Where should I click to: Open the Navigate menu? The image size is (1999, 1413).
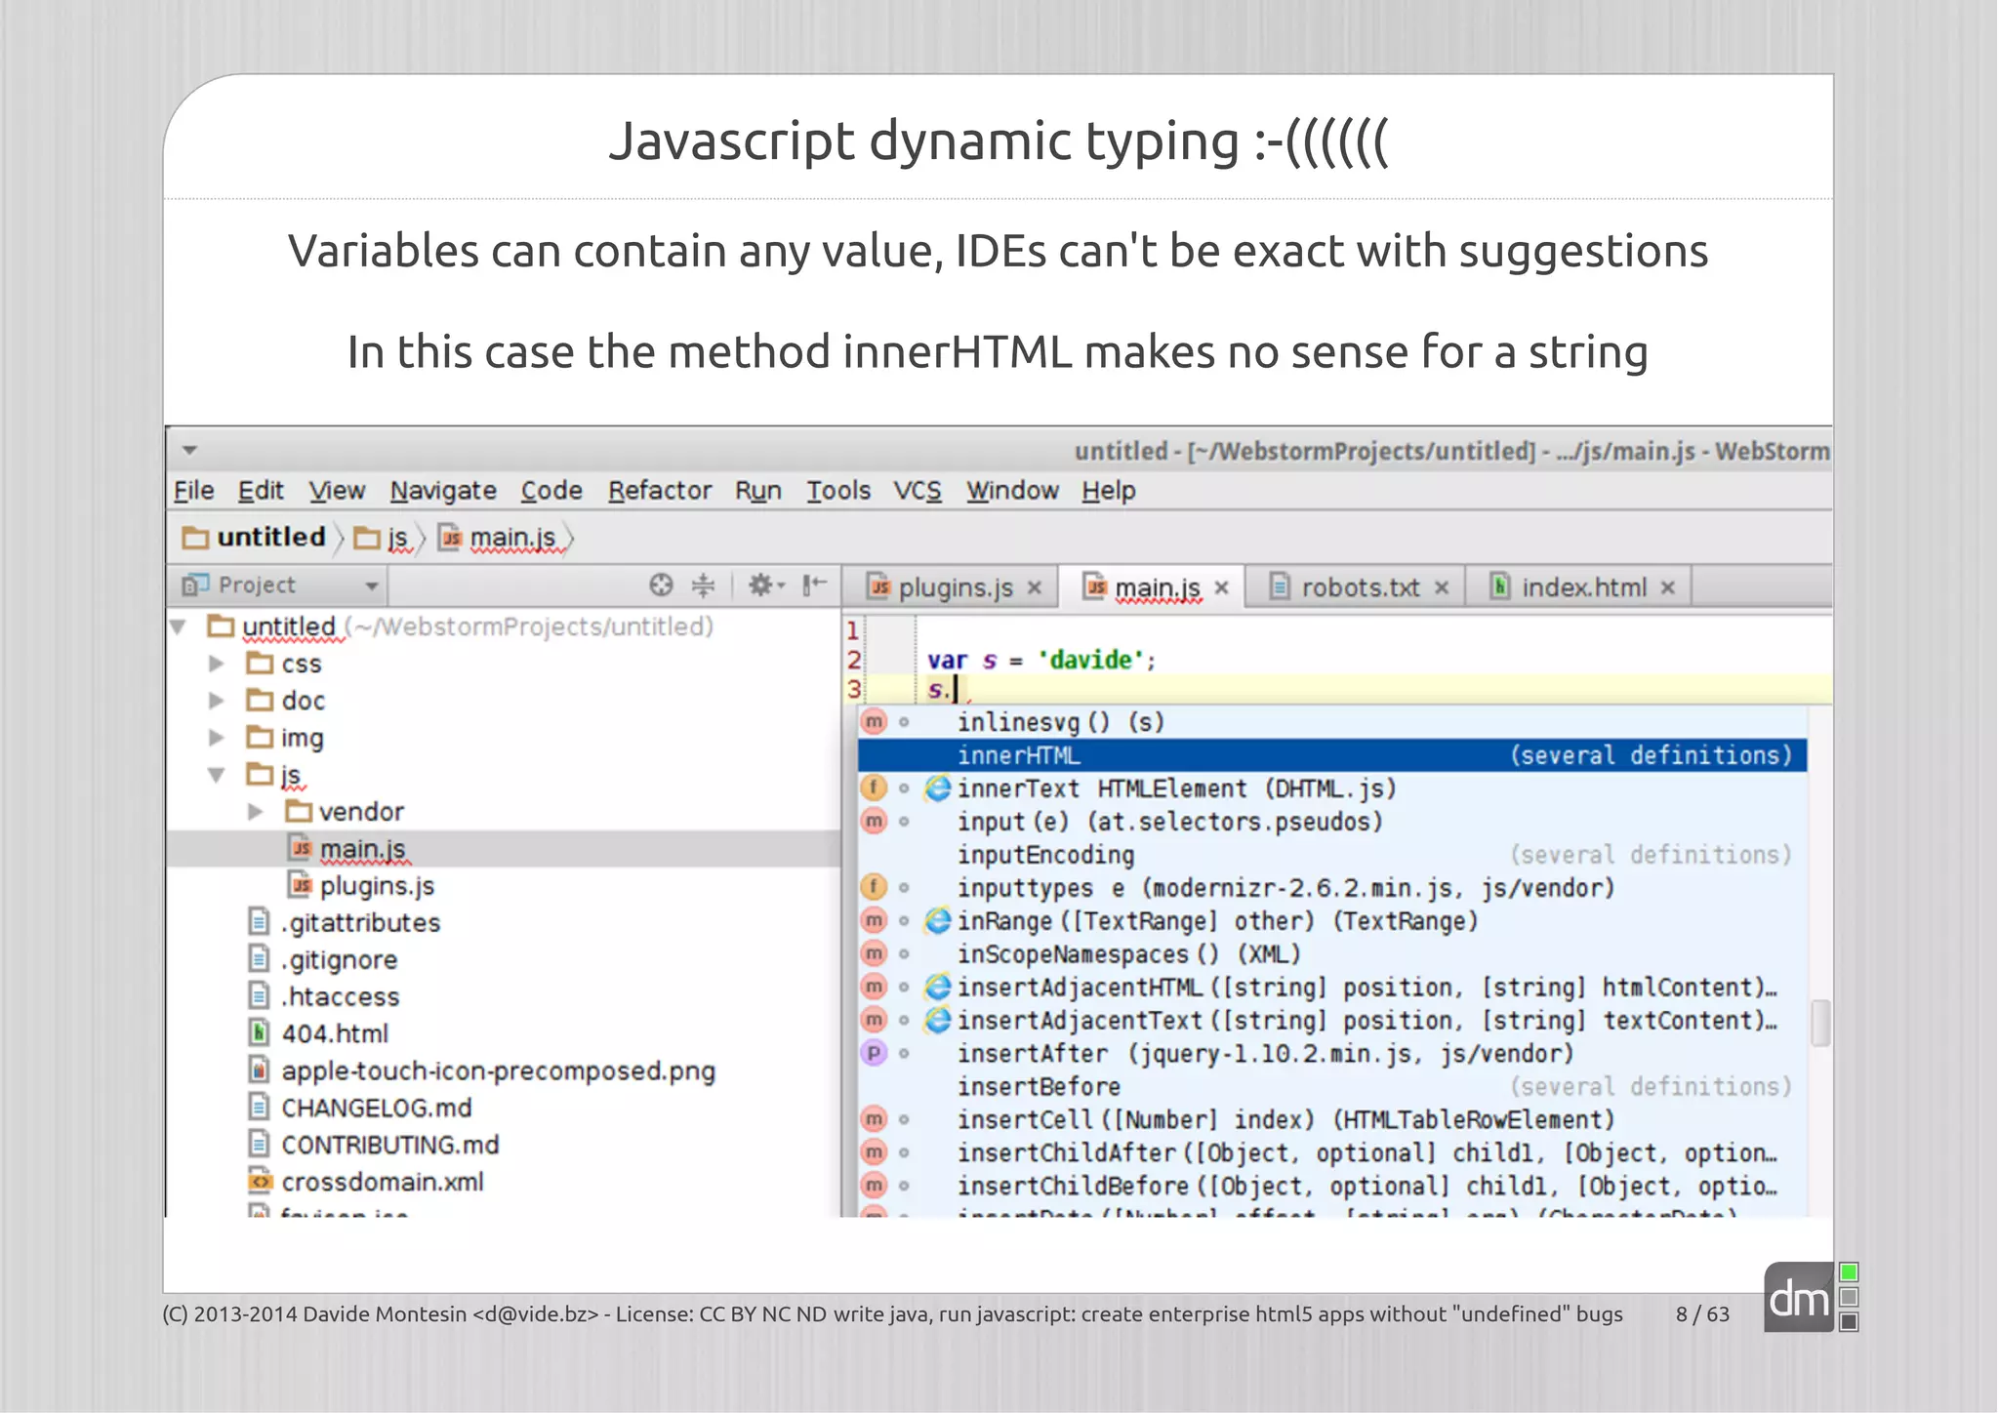(x=443, y=491)
